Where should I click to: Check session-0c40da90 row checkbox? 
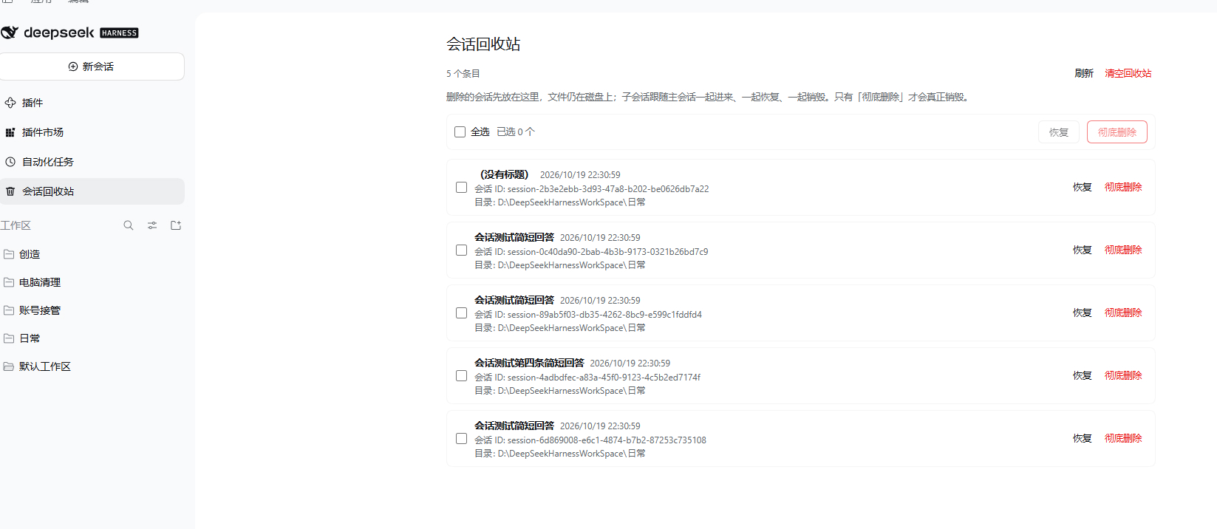click(461, 250)
